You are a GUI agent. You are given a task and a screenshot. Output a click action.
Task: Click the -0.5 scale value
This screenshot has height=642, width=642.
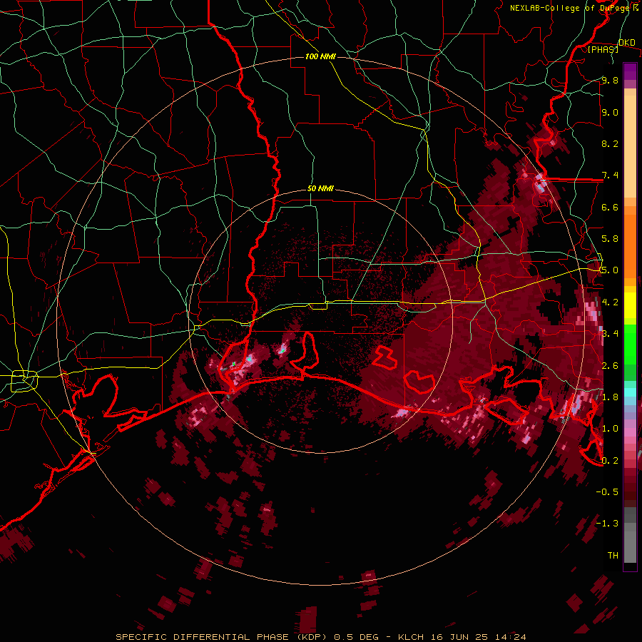tap(607, 492)
